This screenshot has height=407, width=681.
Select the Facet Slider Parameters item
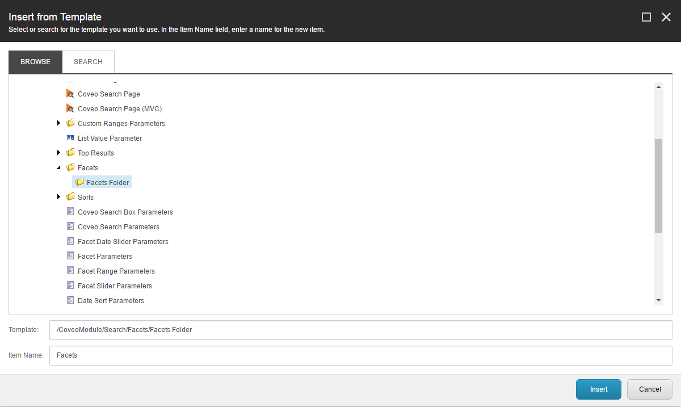115,286
